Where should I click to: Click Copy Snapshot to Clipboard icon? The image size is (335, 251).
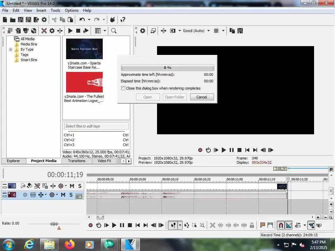[232, 31]
